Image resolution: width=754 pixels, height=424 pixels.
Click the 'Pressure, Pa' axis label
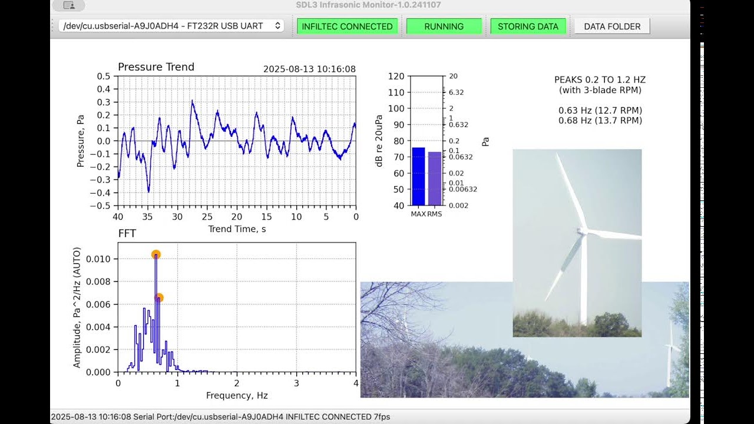(x=80, y=141)
